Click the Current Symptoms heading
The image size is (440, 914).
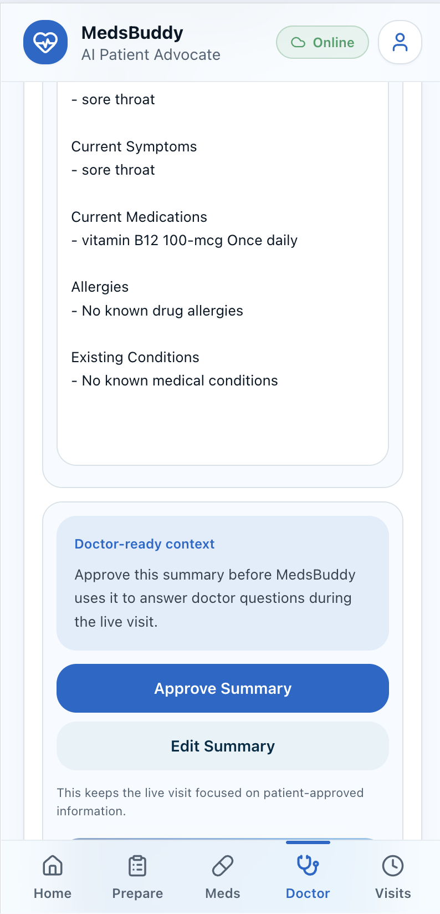point(134,146)
